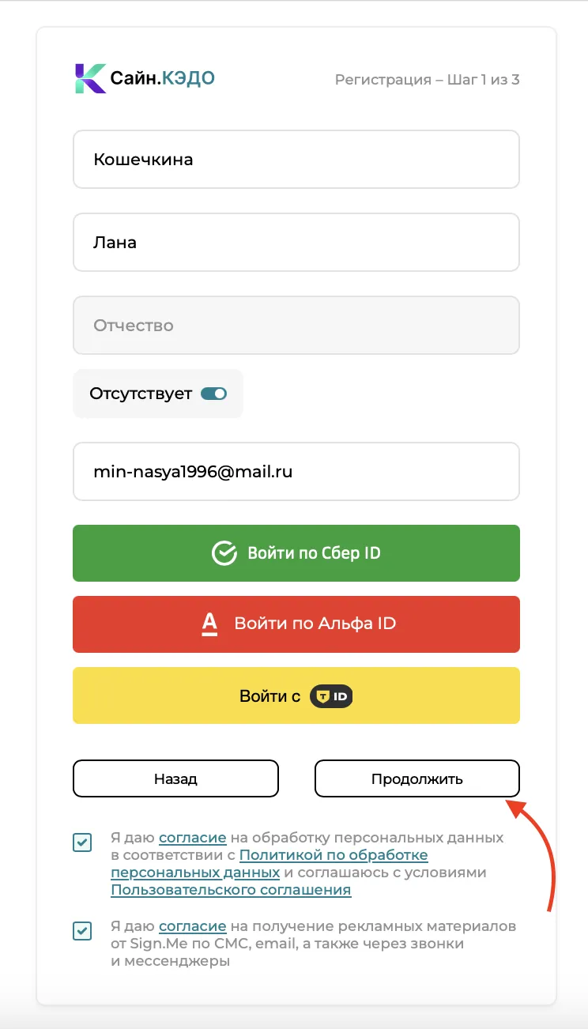588x1029 pixels.
Task: Focus the surname field containing Кошечкина
Action: click(296, 160)
